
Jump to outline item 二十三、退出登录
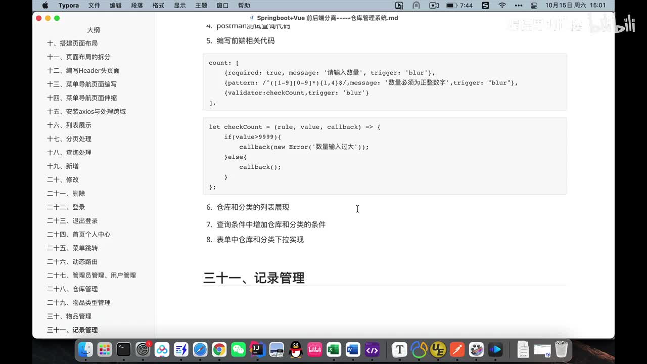pyautogui.click(x=72, y=221)
